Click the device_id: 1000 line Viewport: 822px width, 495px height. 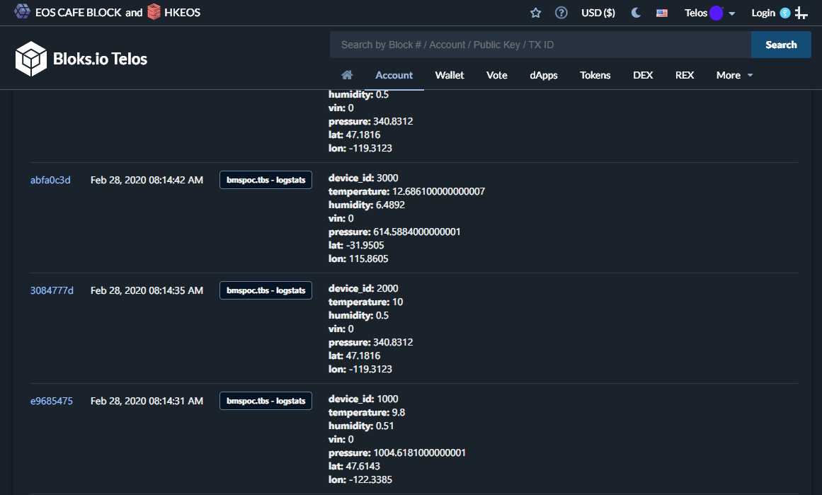point(363,399)
